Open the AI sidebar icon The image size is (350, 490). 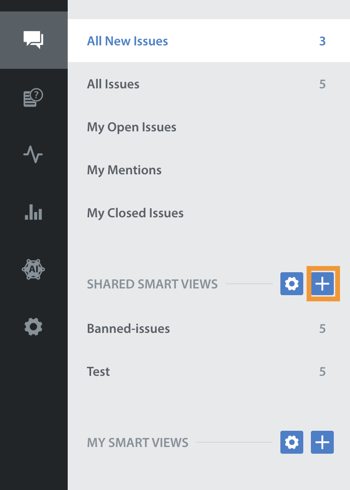click(33, 269)
